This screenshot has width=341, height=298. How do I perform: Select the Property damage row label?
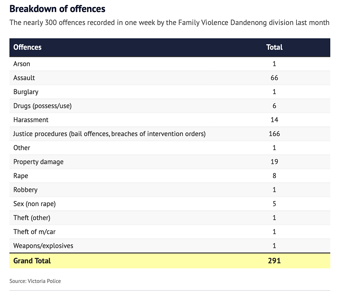point(38,162)
